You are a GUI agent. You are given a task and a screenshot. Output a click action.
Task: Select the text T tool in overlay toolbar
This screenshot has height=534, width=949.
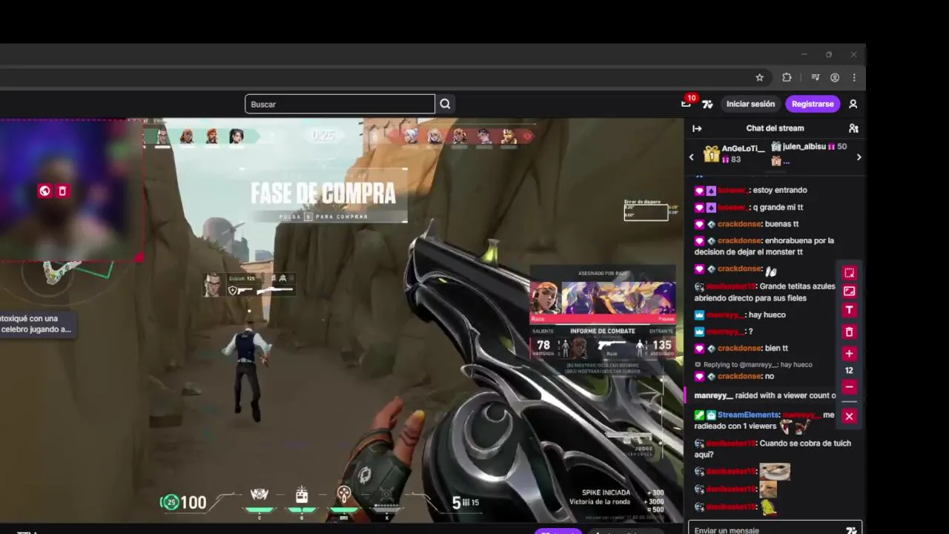849,310
